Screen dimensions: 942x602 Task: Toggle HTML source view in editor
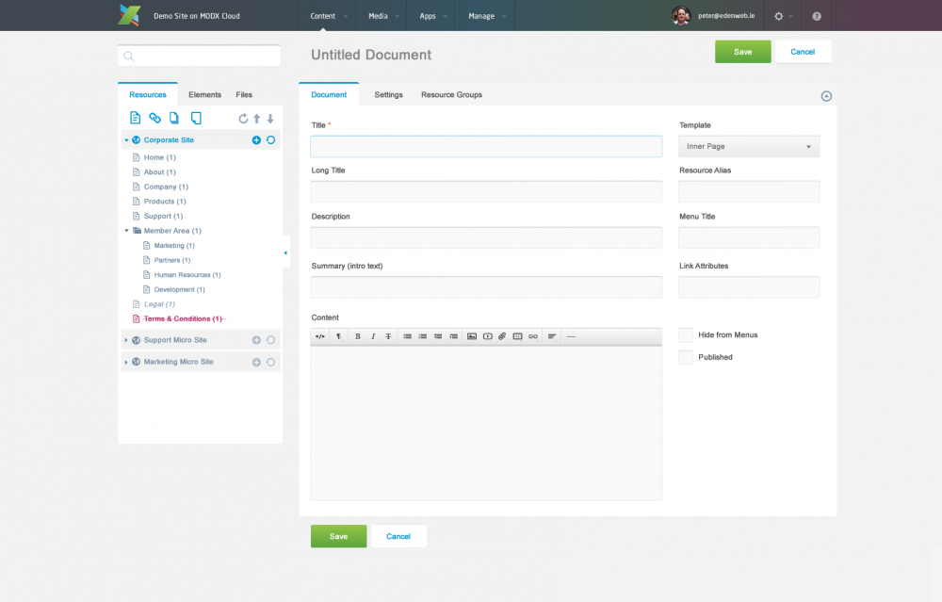320,336
